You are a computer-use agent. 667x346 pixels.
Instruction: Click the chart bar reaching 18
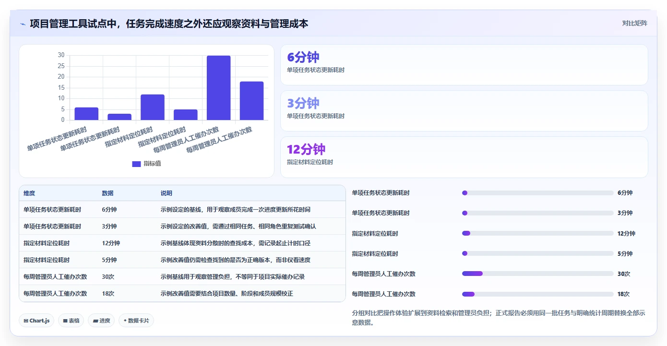point(252,101)
